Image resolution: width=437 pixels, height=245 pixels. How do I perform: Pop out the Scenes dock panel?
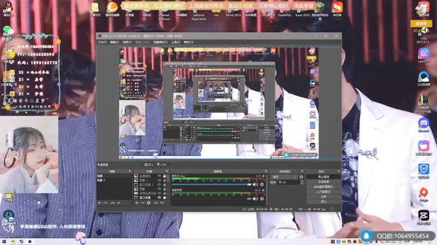point(129,171)
